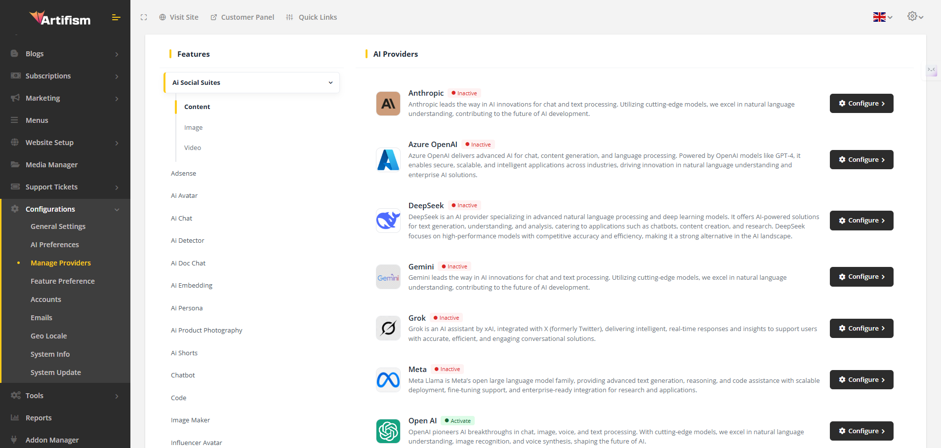941x448 pixels.
Task: Click the Meta infinity logo
Action: pos(388,380)
